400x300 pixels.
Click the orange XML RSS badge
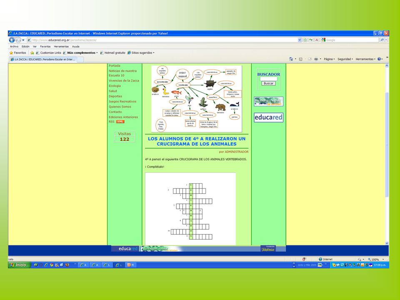tap(120, 122)
